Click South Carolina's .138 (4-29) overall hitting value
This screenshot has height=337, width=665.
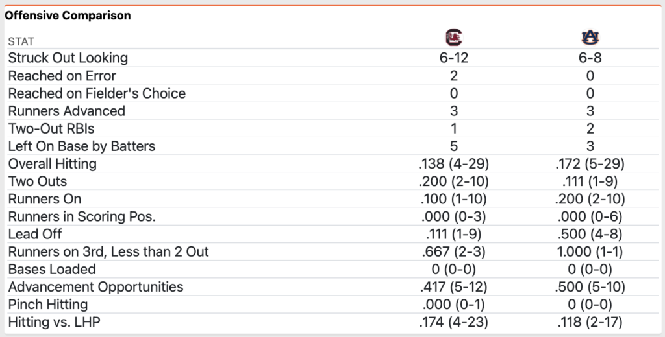453,163
